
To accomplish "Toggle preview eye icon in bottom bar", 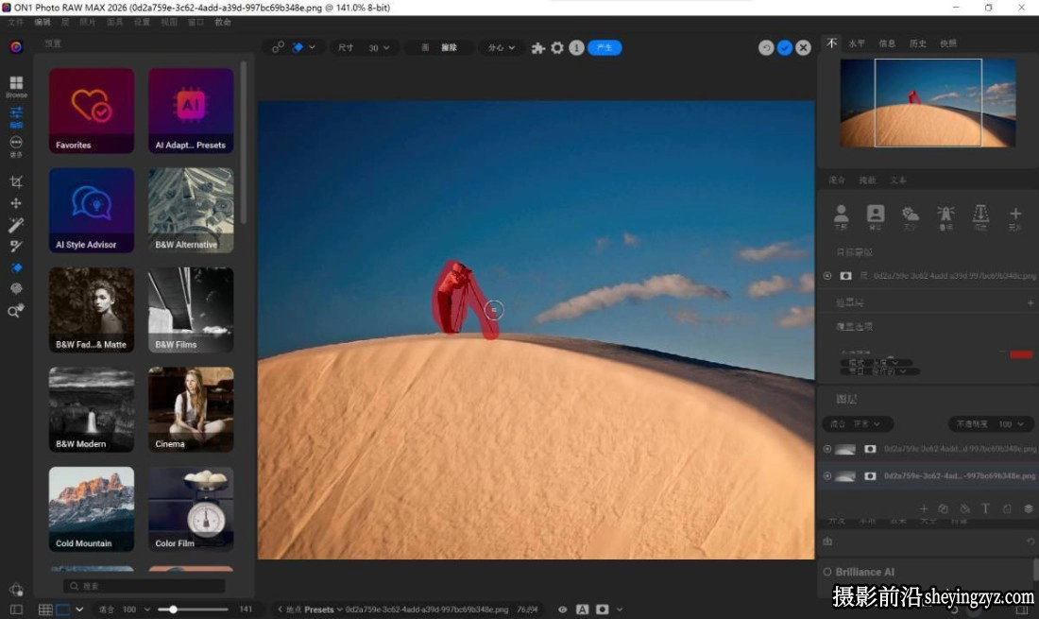I will (x=562, y=609).
